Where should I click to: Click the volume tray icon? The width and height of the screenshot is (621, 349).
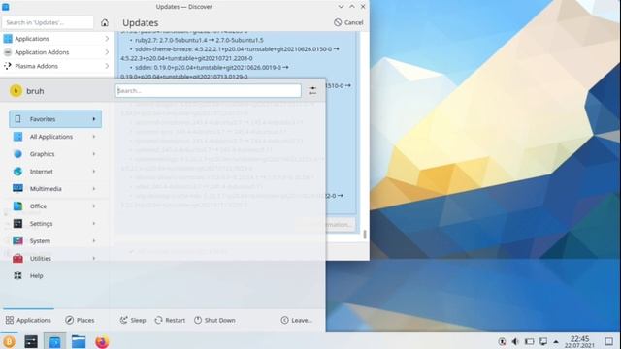[x=515, y=341]
